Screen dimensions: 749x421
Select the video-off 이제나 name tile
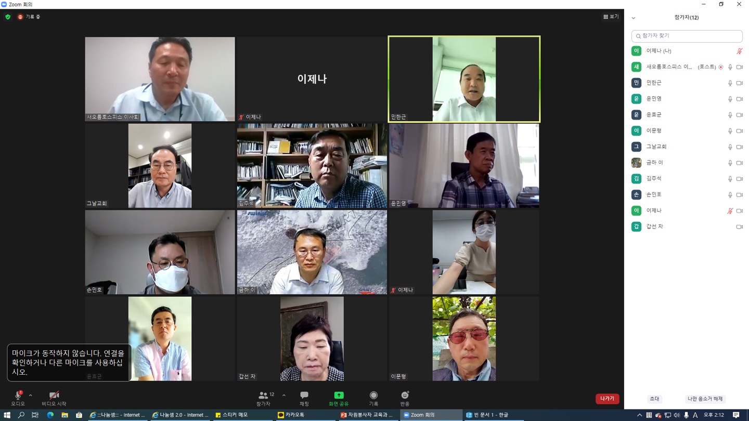[312, 79]
